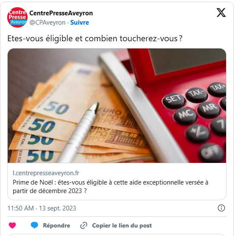The image size is (235, 236).
Task: Click Copier le lien du post
Action: tap(122, 225)
